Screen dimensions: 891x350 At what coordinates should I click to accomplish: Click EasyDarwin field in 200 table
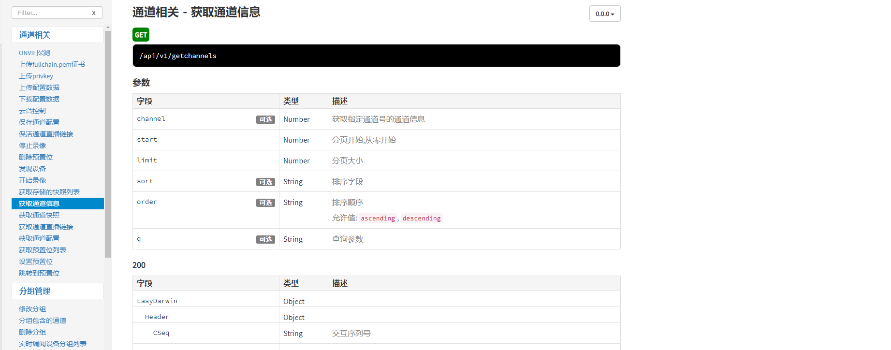coord(157,301)
